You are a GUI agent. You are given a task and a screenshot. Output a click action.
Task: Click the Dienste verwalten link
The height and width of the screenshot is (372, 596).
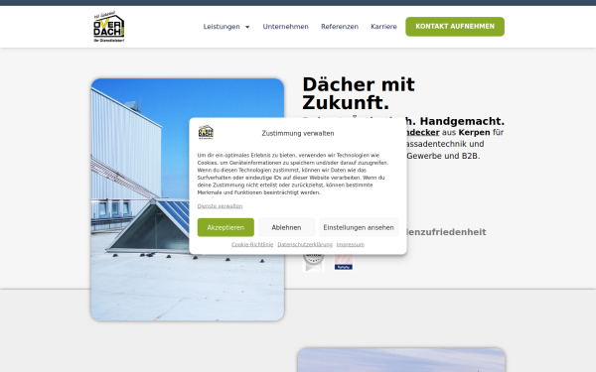[220, 206]
